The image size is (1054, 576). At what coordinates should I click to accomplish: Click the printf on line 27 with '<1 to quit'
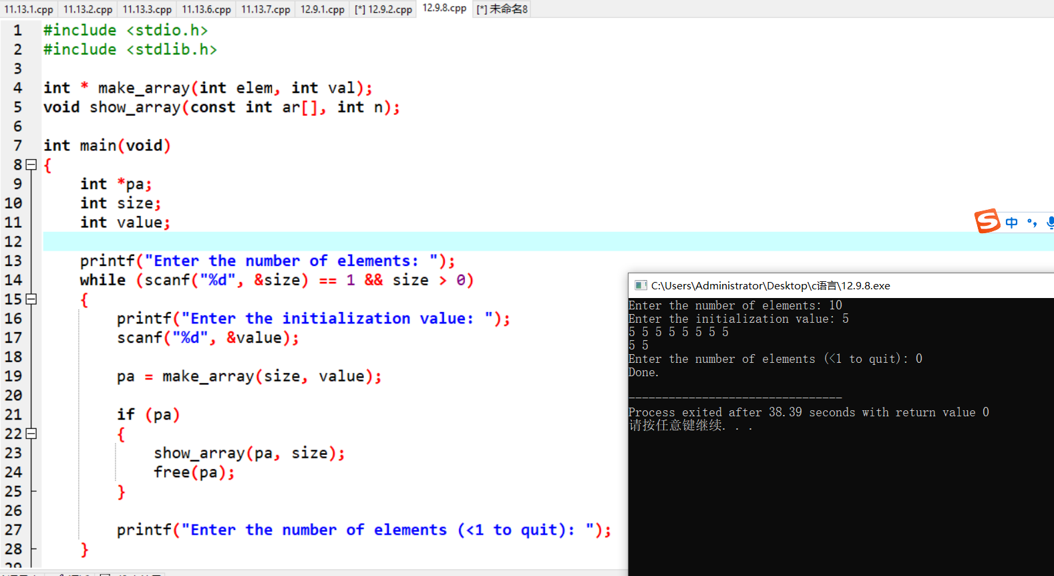364,529
